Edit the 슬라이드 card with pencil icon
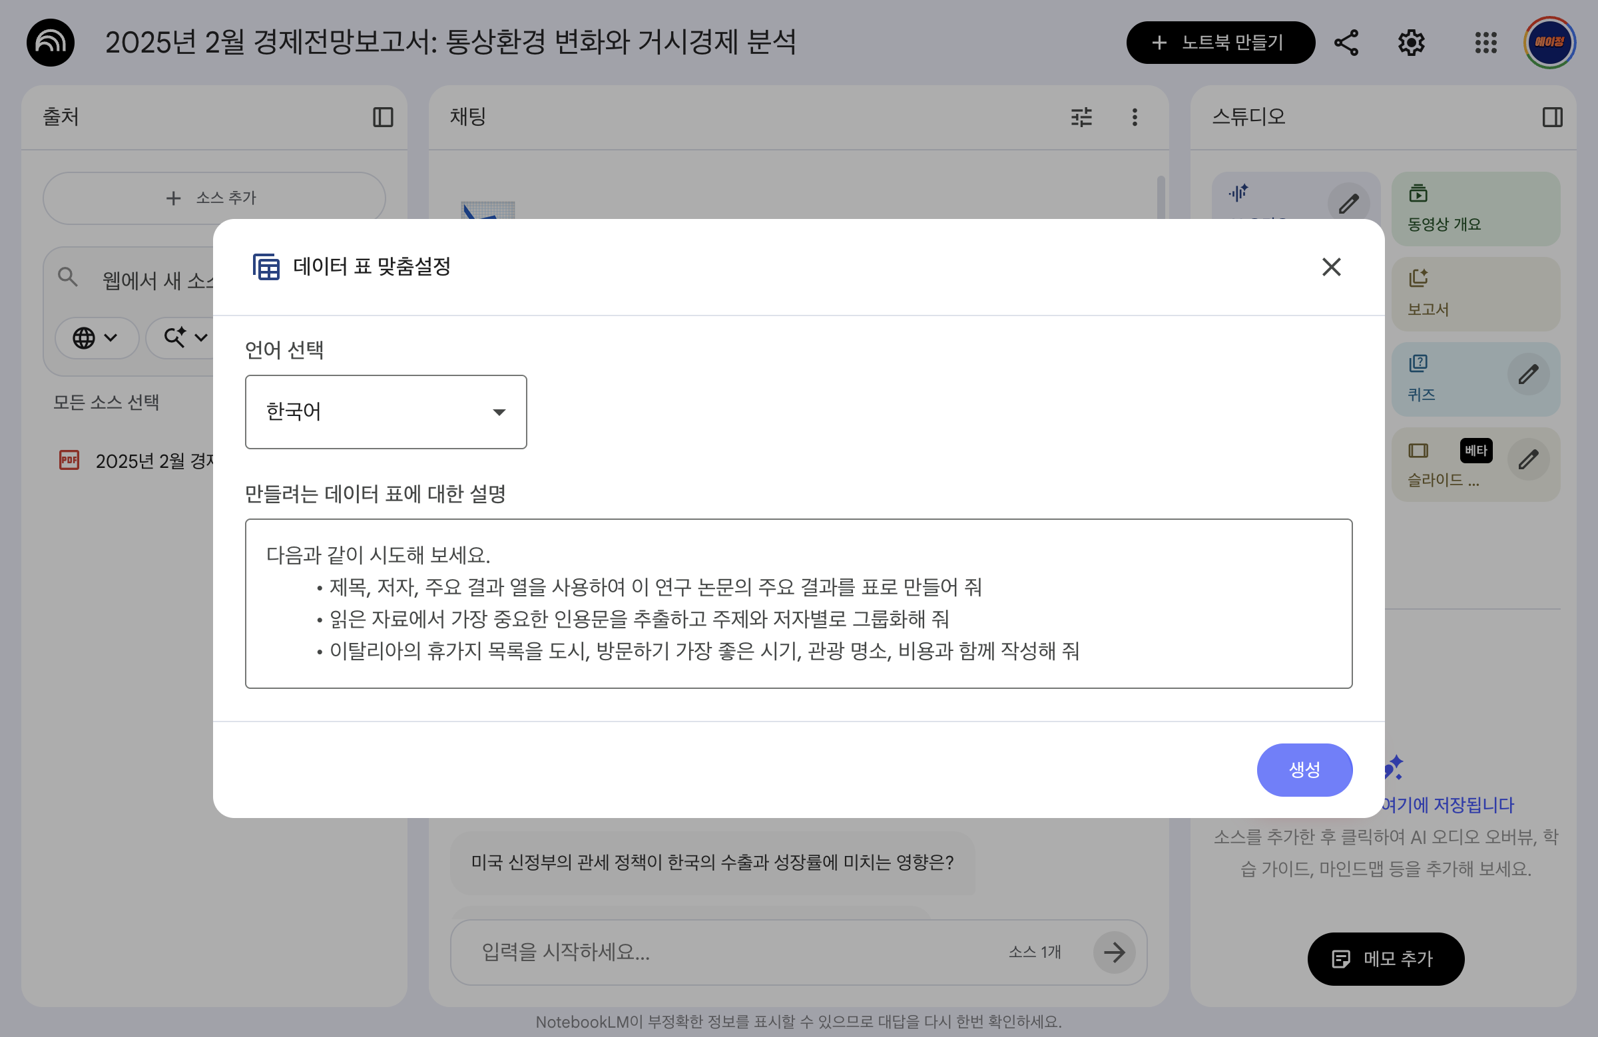1598x1037 pixels. (1529, 459)
